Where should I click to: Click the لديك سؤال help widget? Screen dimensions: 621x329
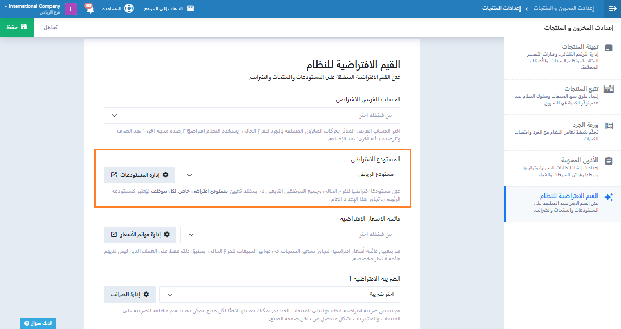38,323
